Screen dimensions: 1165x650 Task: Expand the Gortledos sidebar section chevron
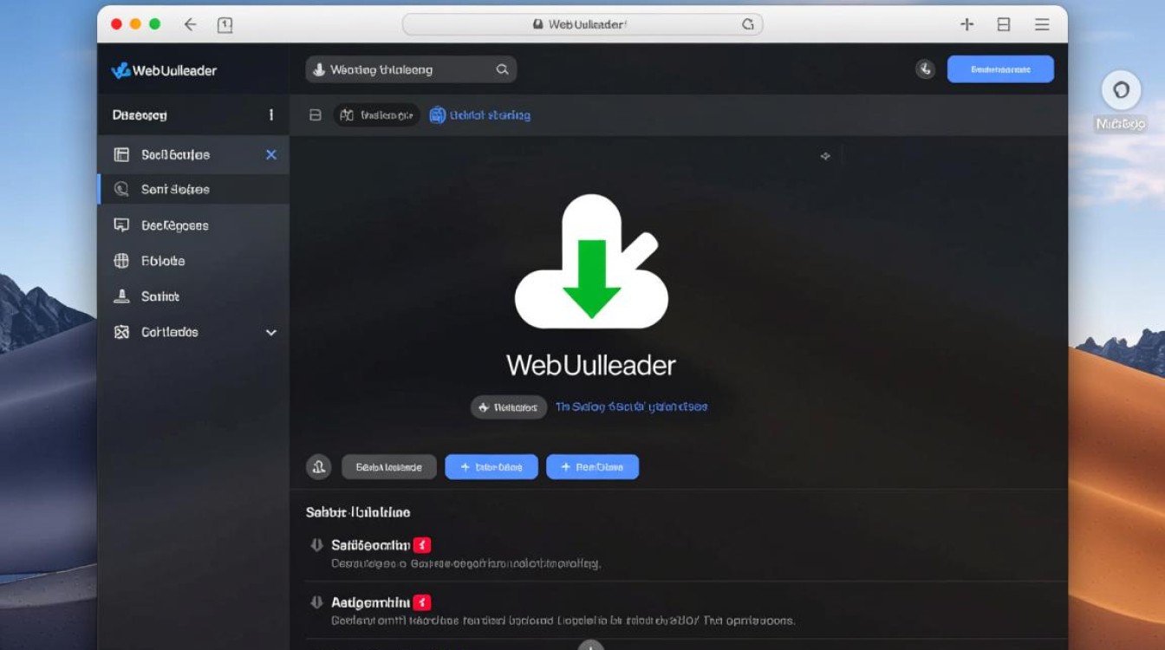click(270, 332)
